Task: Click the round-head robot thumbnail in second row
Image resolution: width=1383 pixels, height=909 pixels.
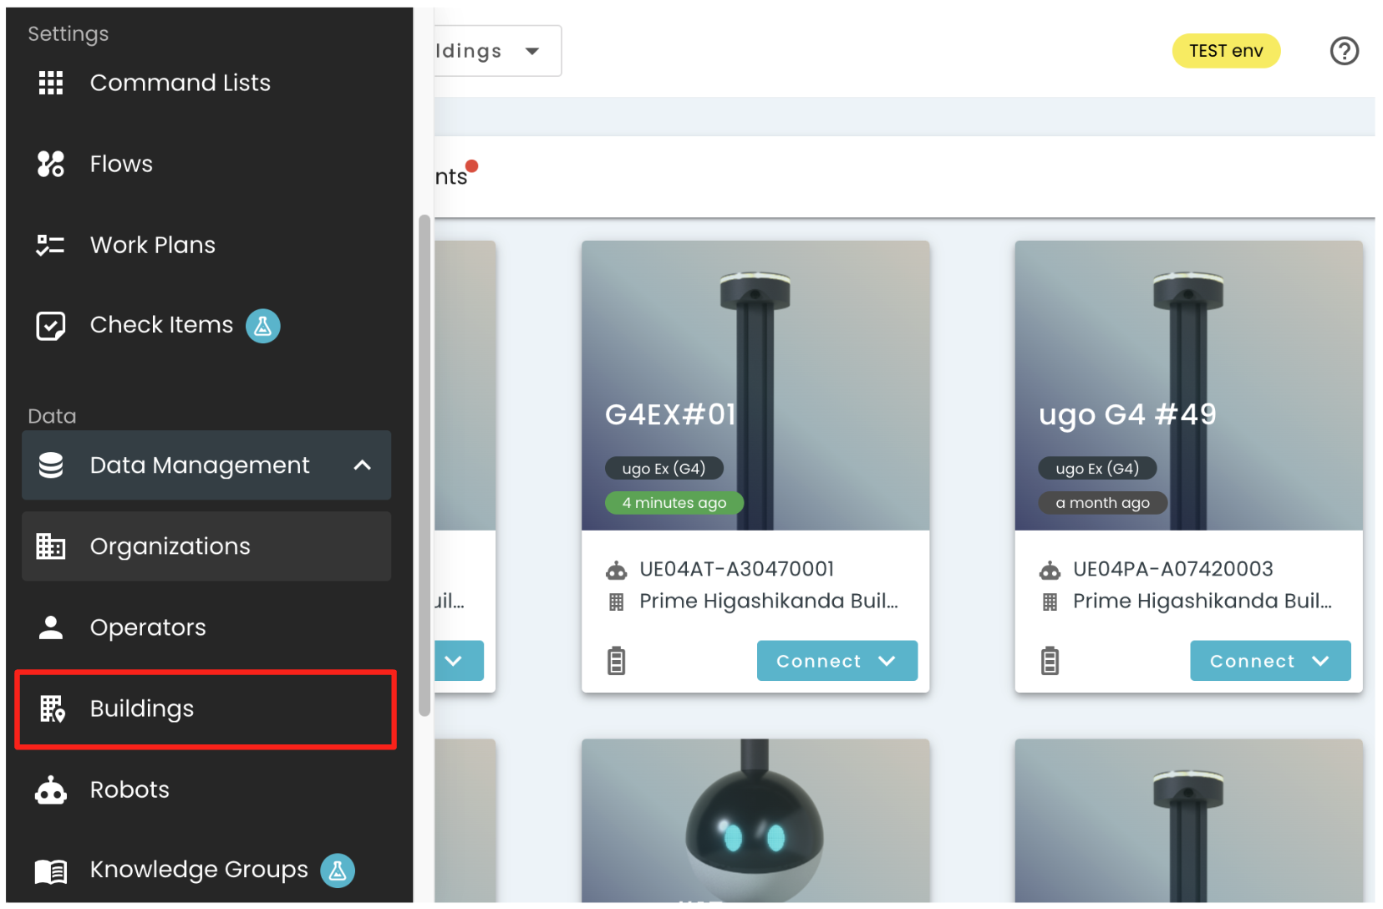Action: click(x=755, y=820)
